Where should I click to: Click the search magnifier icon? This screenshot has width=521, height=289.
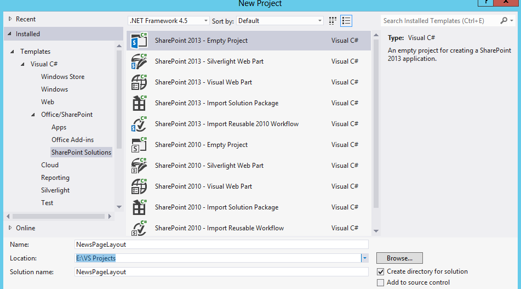[503, 21]
